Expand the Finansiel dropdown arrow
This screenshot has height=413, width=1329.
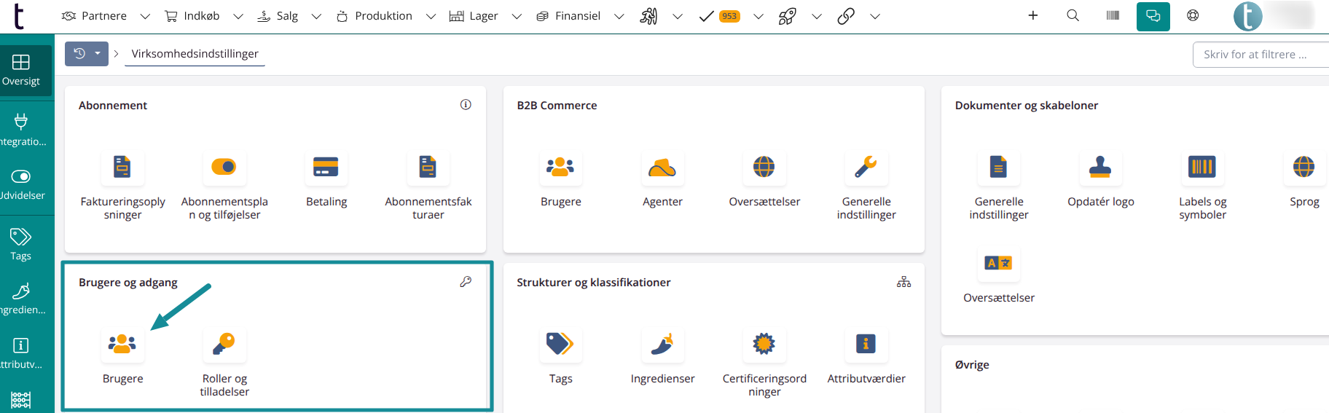pyautogui.click(x=619, y=16)
